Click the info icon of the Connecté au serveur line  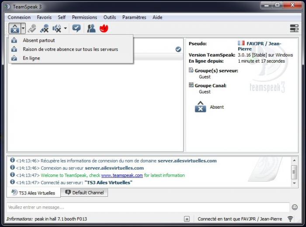tap(12, 182)
